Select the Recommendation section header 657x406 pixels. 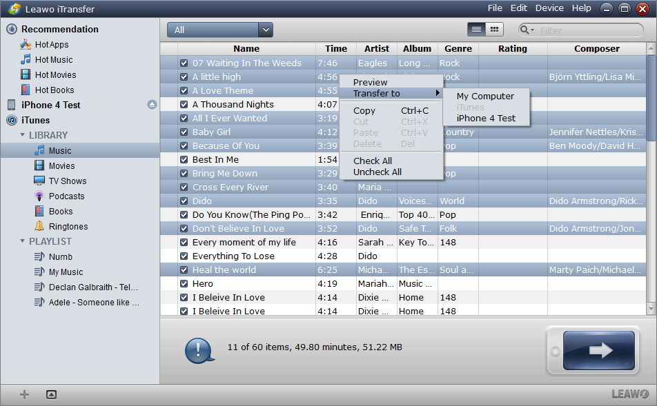pos(59,29)
